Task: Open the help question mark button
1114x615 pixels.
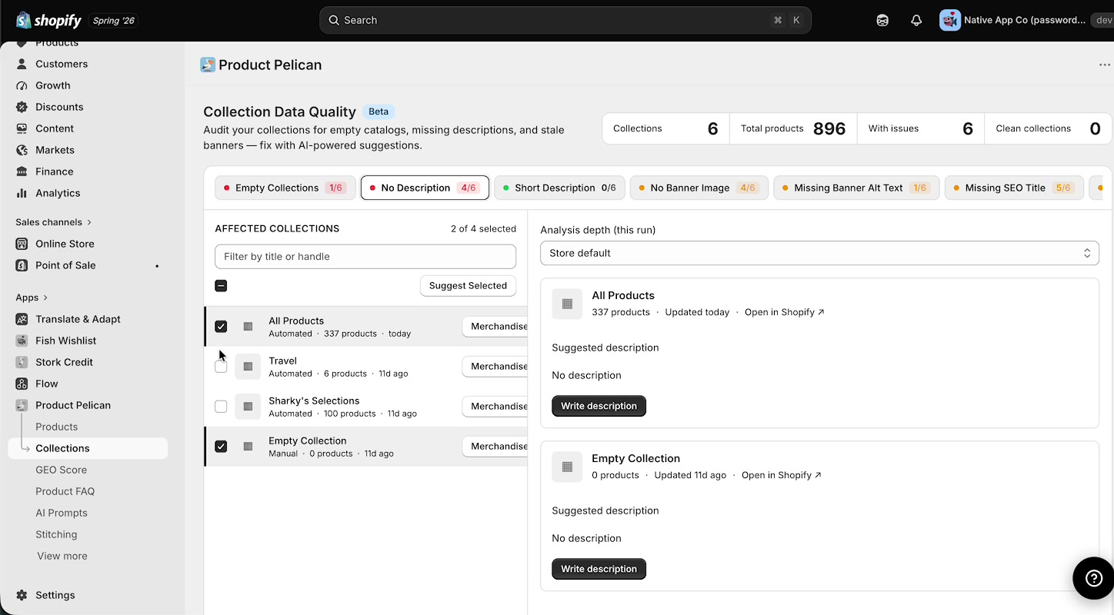Action: (1093, 578)
